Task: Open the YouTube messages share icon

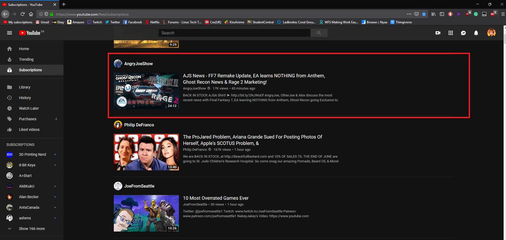Action: point(463,33)
